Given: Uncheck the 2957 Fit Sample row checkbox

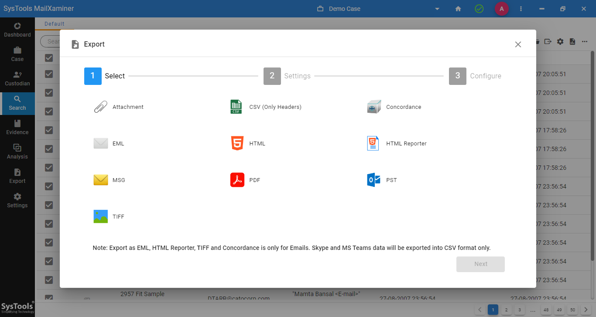Looking at the screenshot, I should click(49, 298).
